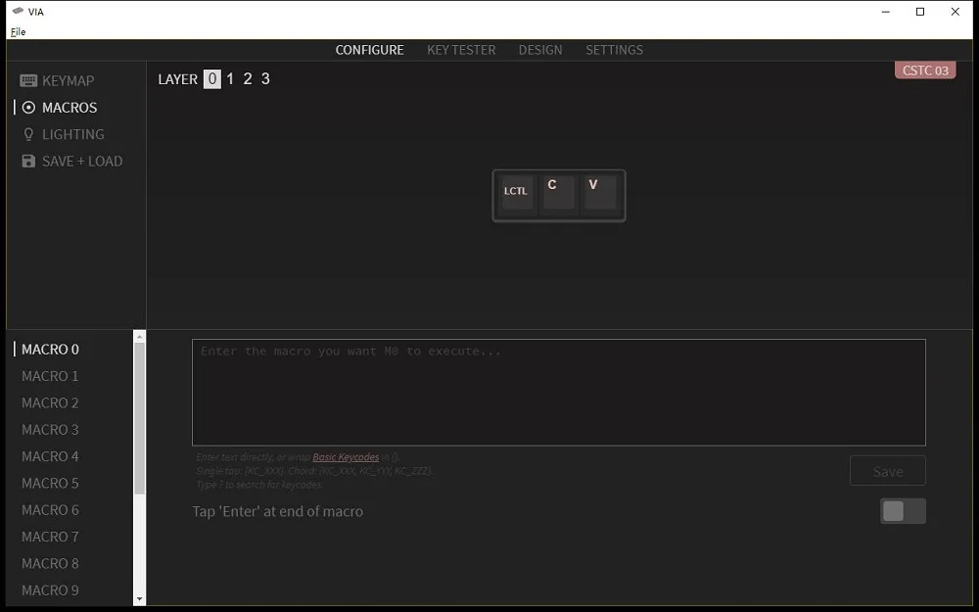This screenshot has height=612, width=979.
Task: Click the lightbulb icon for LIGHTING
Action: point(28,134)
